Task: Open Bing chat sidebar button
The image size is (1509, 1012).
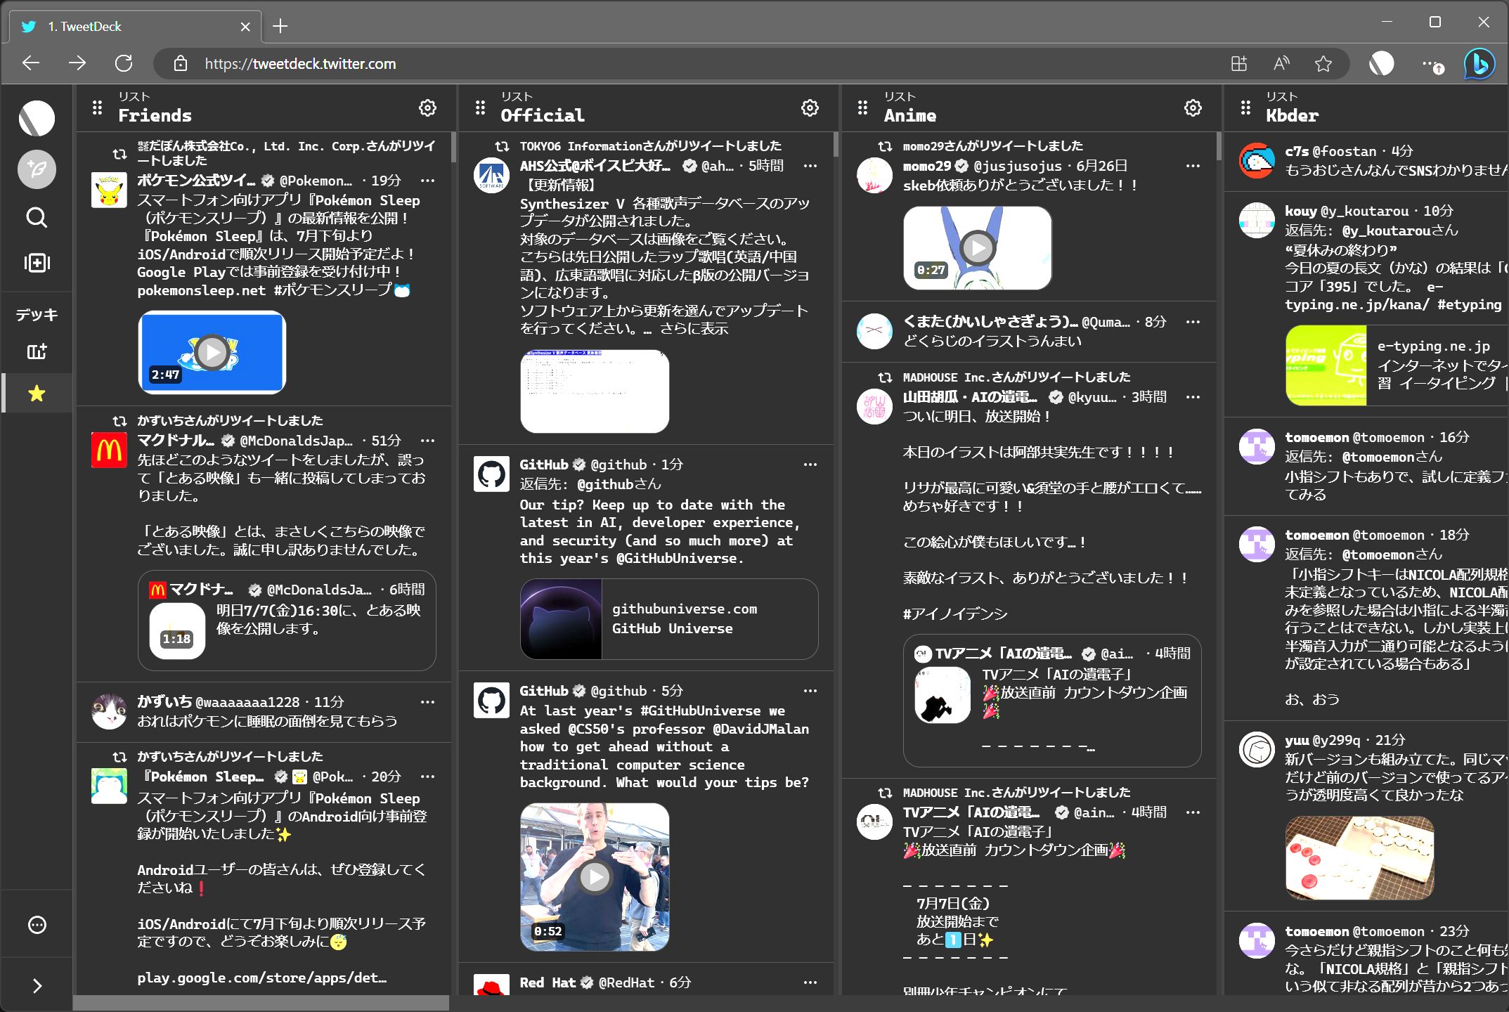Action: (1479, 64)
